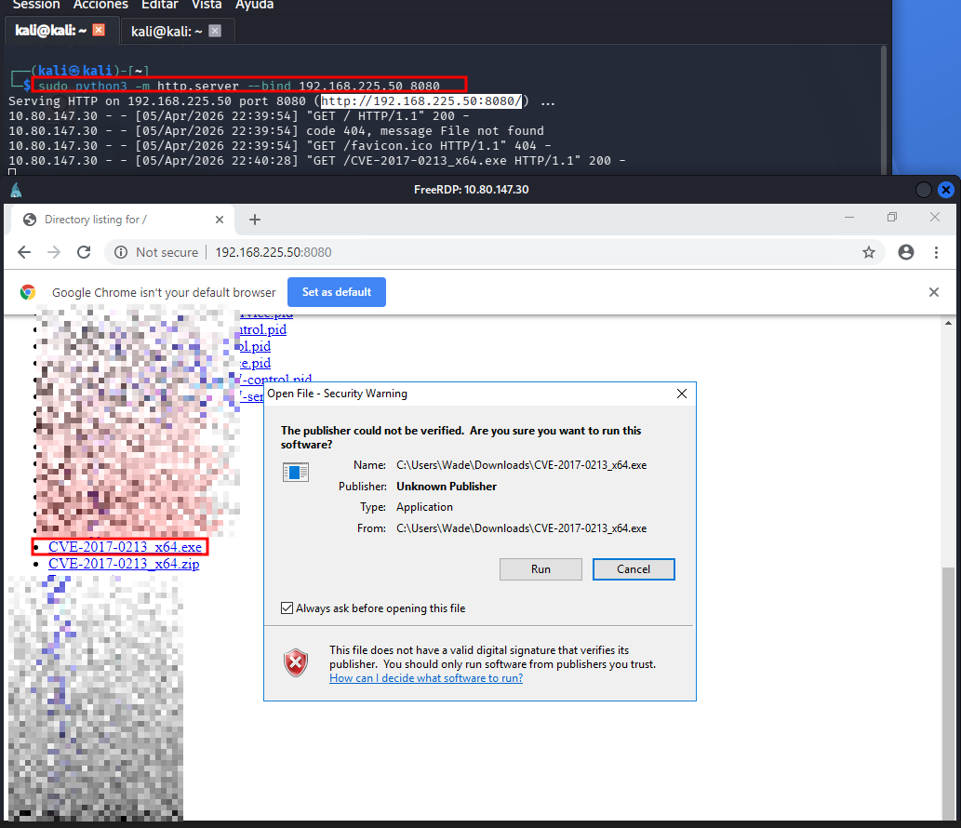Cancel the Open File security warning
Screen dimensions: 961x828
pyautogui.click(x=634, y=569)
